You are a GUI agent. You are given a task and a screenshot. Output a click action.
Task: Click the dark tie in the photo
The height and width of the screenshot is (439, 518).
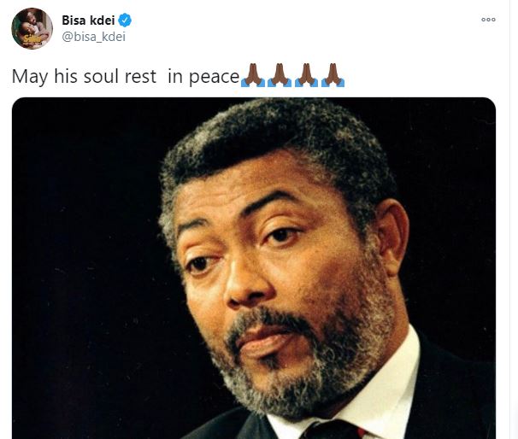(333, 430)
